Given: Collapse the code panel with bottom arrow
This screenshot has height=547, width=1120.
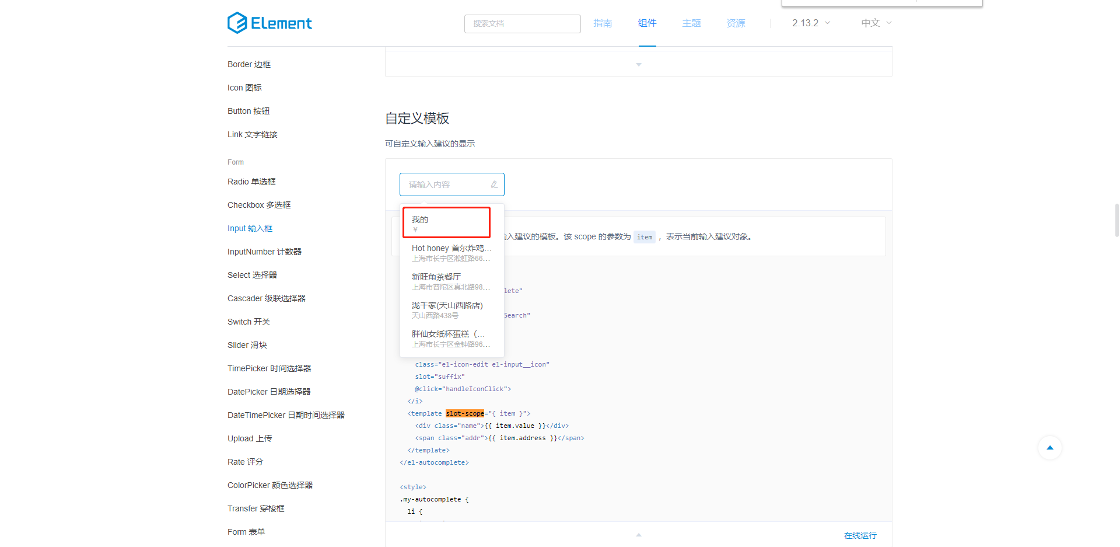Looking at the screenshot, I should (x=639, y=534).
